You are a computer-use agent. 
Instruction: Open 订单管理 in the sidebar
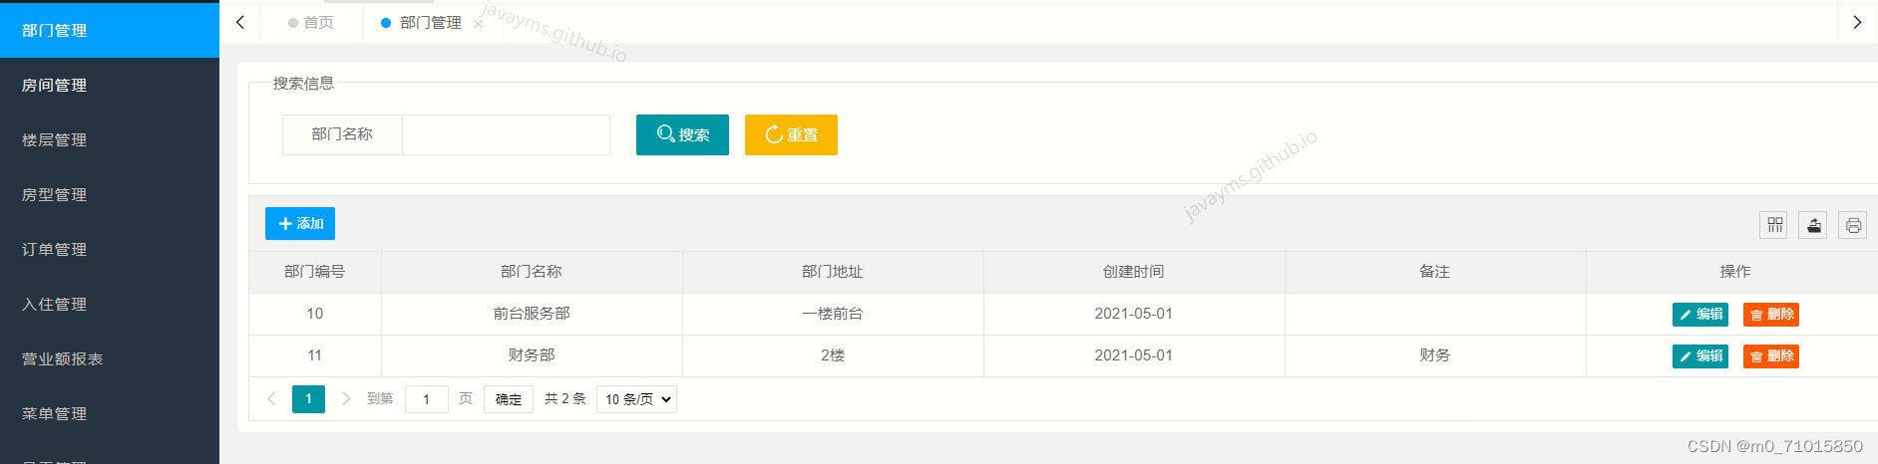pos(110,250)
